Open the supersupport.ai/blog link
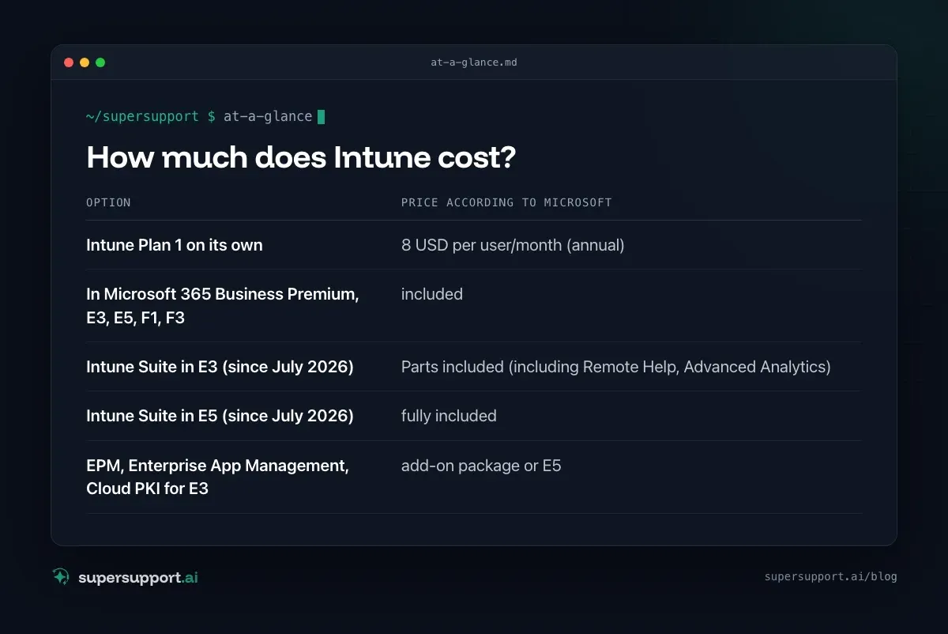Viewport: 948px width, 634px height. tap(831, 576)
